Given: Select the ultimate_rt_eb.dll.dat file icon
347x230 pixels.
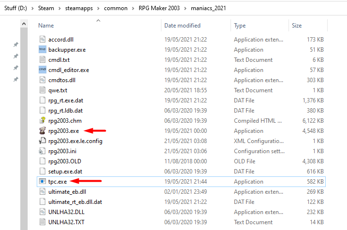Looking at the screenshot, I should (x=42, y=202).
